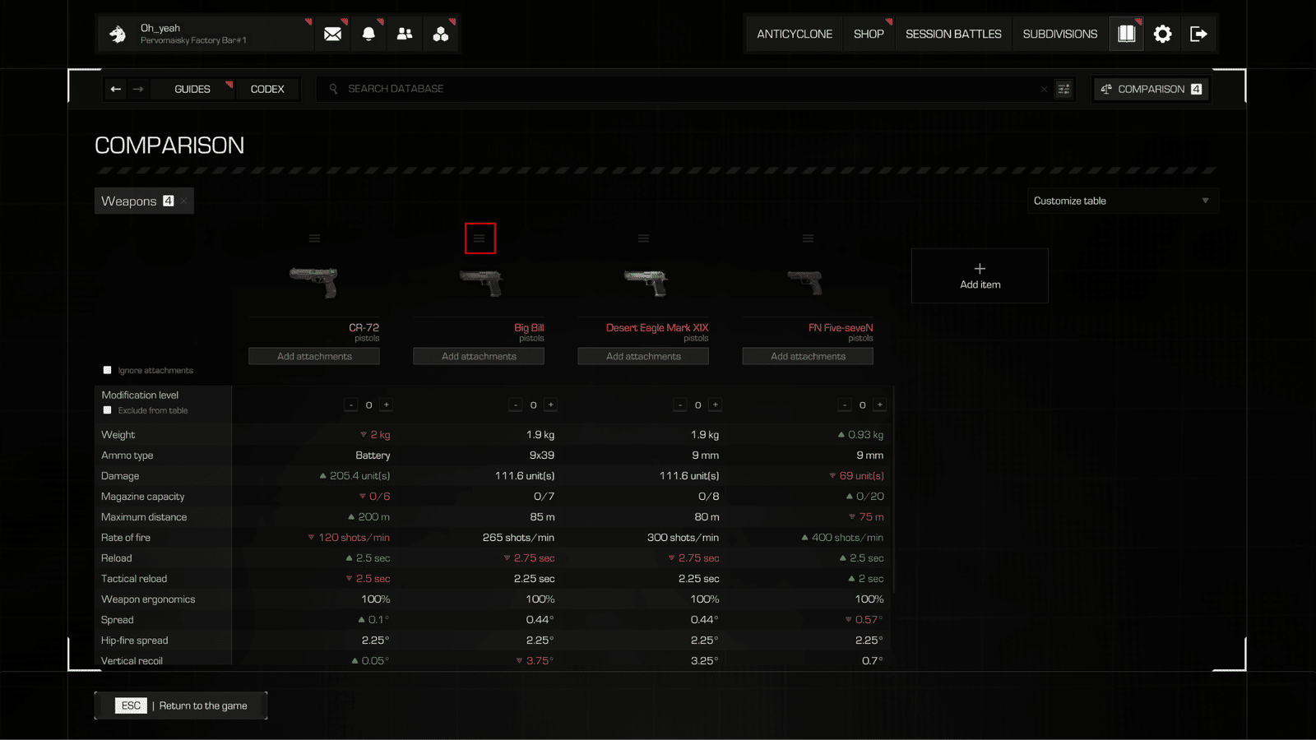Screen dimensions: 1316x740
Task: Decrease Desert Eagle modification level
Action: tap(680, 405)
